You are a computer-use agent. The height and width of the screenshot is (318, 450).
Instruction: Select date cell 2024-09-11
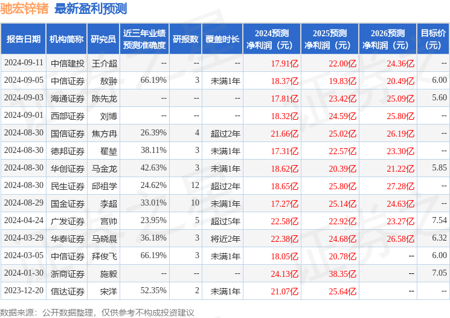[x=24, y=63]
